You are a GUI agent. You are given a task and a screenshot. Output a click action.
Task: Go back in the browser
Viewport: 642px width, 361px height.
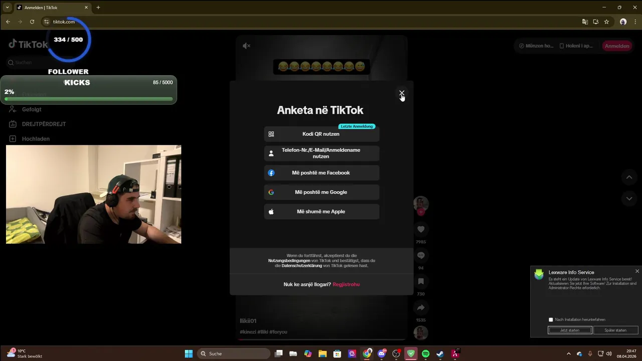pos(8,22)
